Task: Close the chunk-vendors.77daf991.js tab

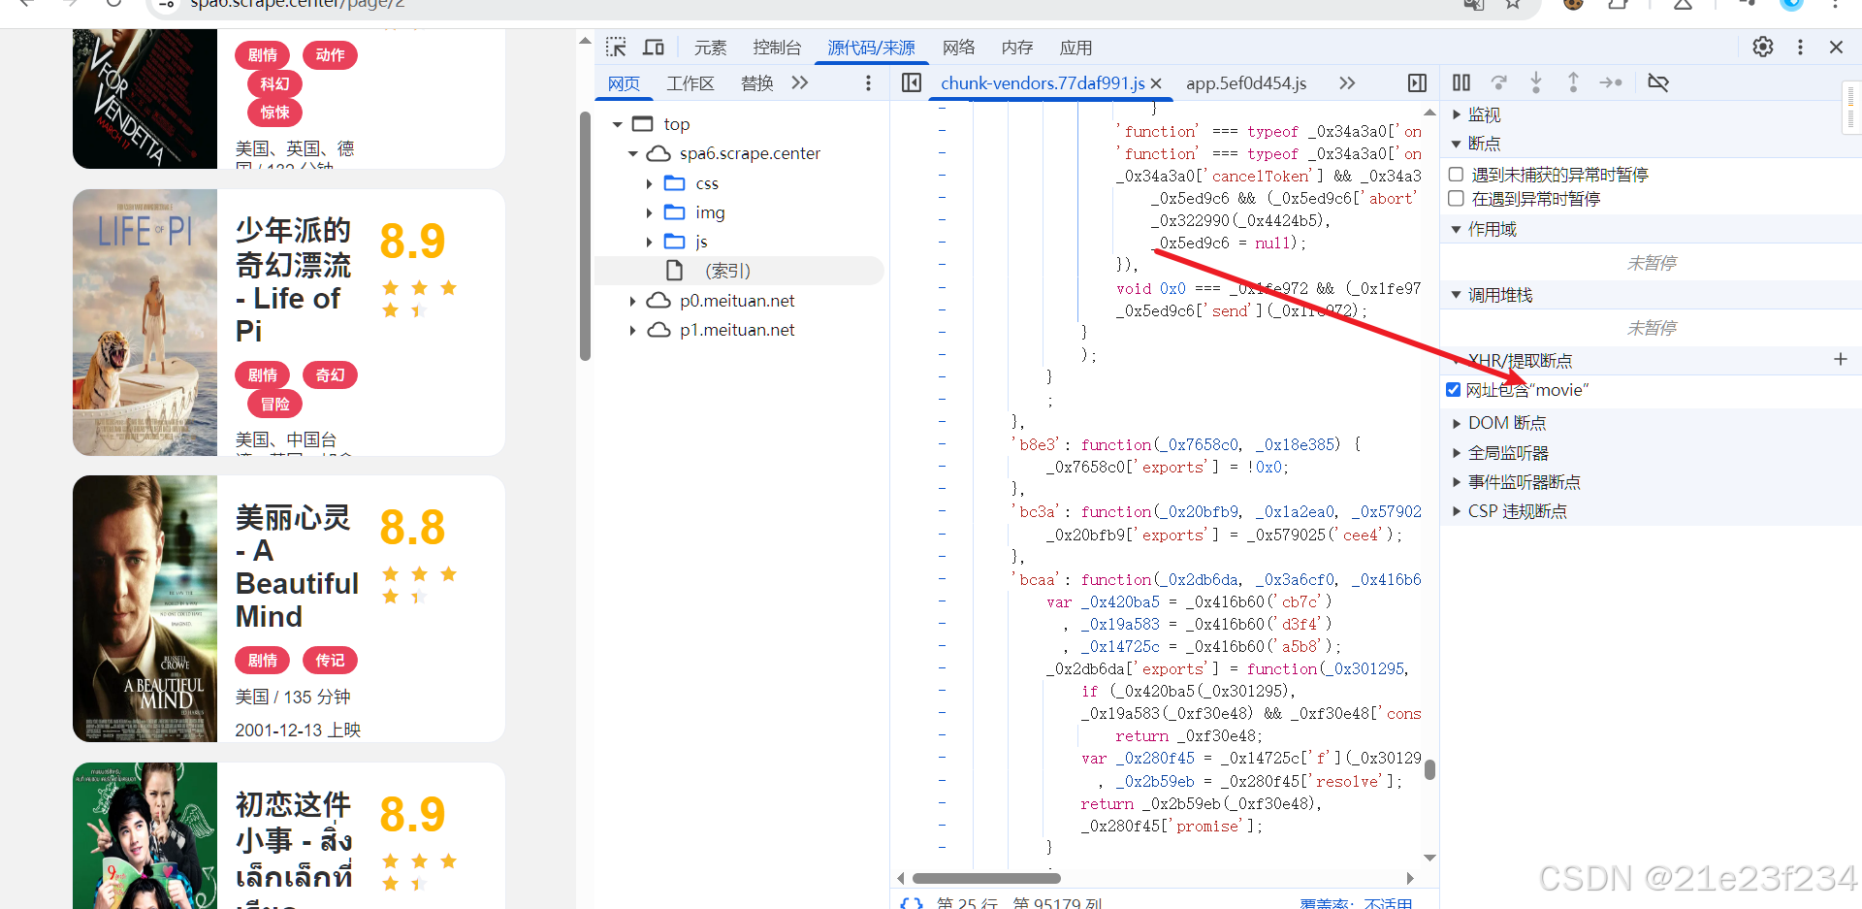Action: [x=1156, y=83]
